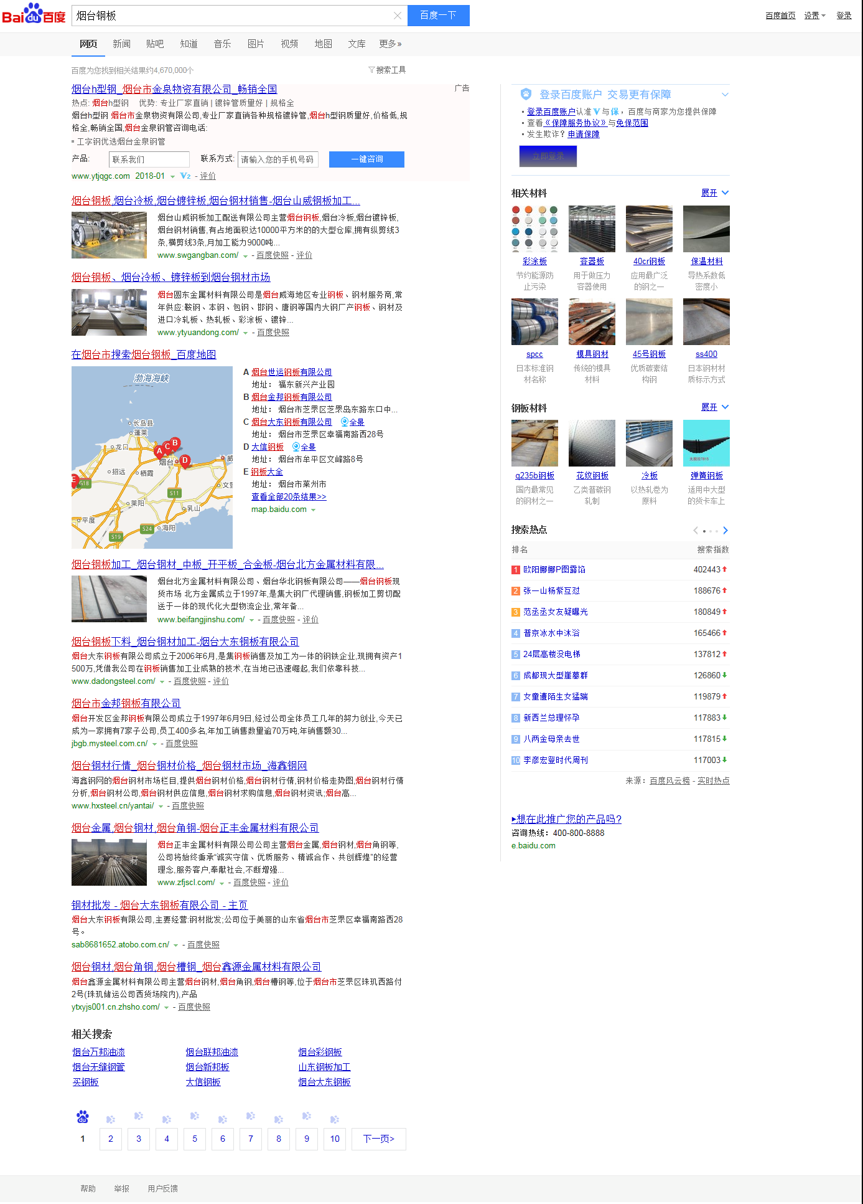Open the 搜索工具 filter
The width and height of the screenshot is (863, 1204).
387,70
